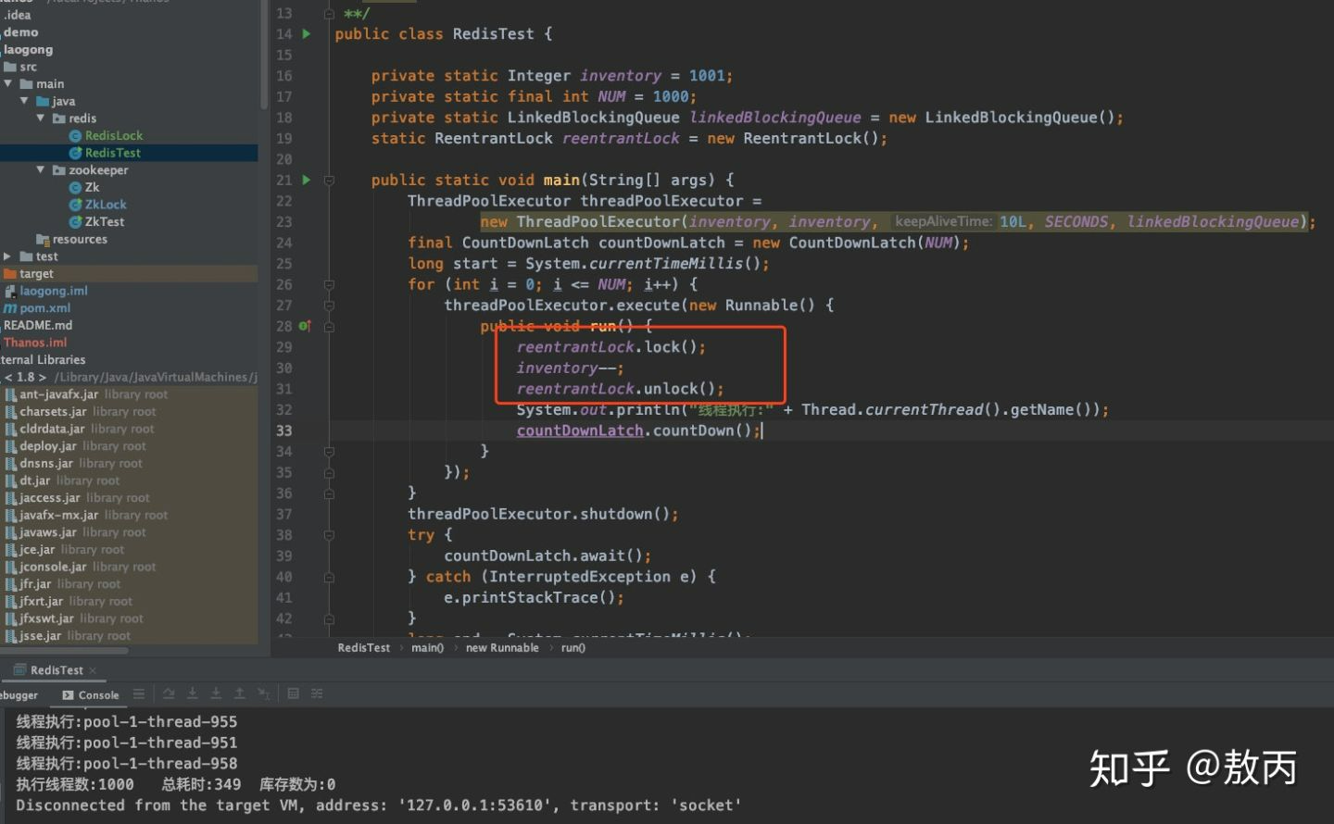The width and height of the screenshot is (1334, 824).
Task: Click RedisTest in the editor breadcrumb
Action: (x=364, y=648)
